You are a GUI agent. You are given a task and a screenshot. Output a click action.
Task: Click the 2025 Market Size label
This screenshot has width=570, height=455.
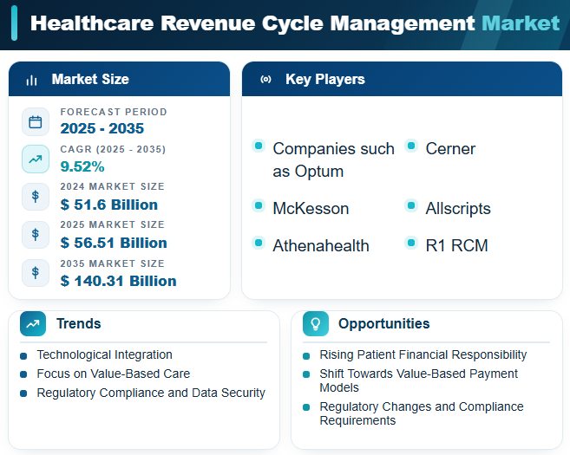point(112,224)
